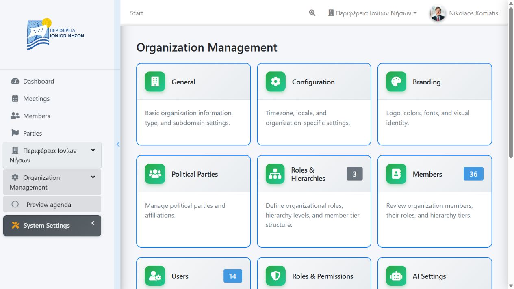Viewport: 514px width, 289px height.
Task: Click the Branding card palette icon
Action: click(396, 82)
